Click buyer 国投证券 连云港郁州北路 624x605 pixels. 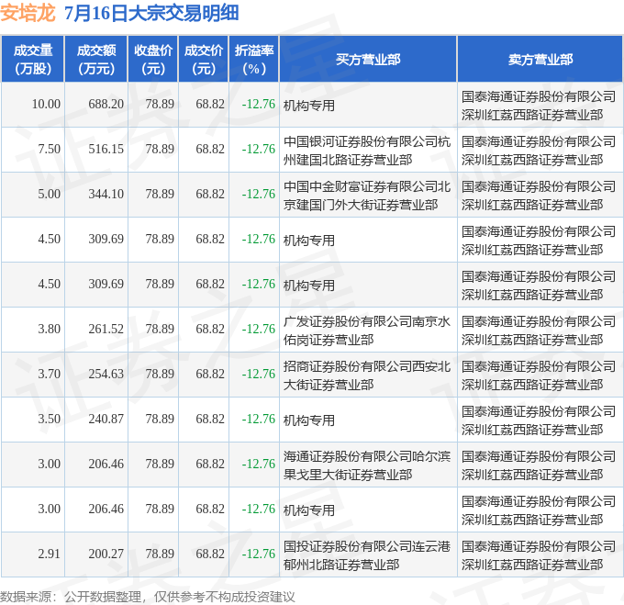367,555
